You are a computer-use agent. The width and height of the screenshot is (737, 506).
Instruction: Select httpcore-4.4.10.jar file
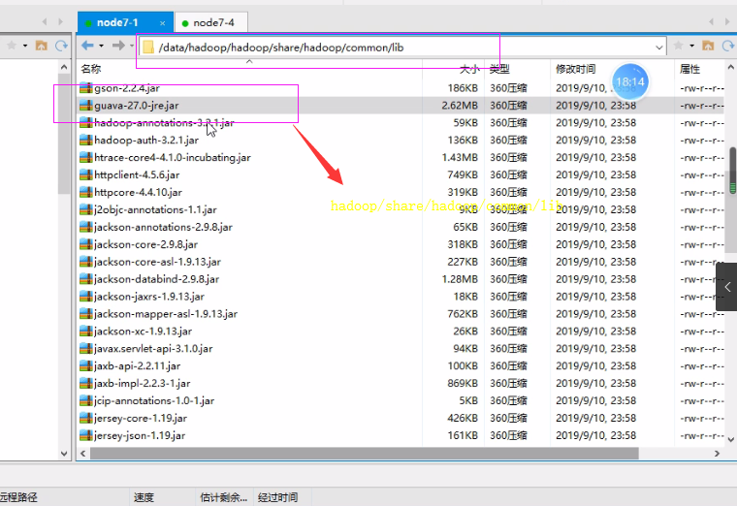click(138, 192)
